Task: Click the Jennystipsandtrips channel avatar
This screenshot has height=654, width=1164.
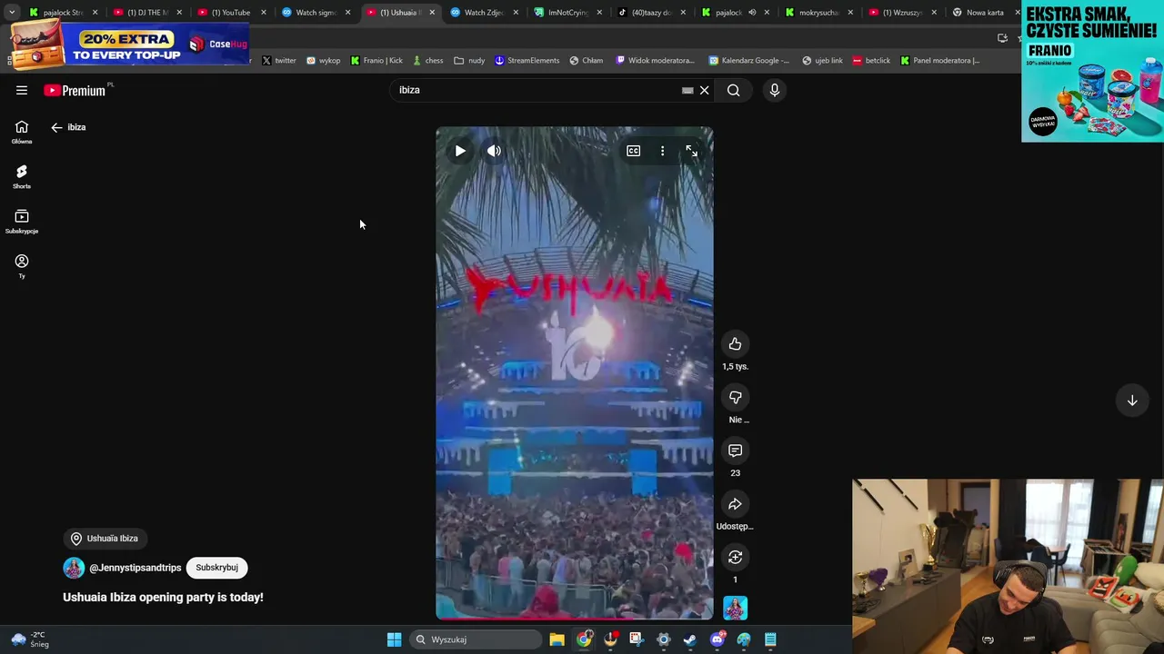Action: click(74, 568)
